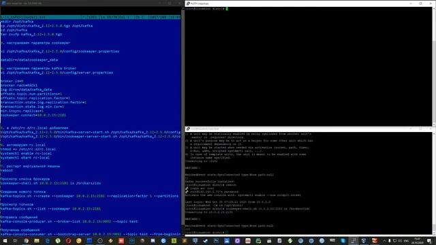The height and width of the screenshot is (245, 436).
Task: Click the PuTTY icon in the top terminal title bar
Action: coord(188,3)
